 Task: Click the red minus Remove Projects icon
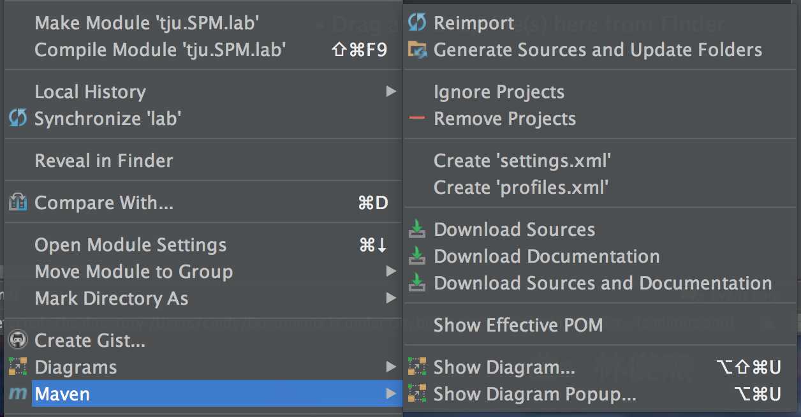point(417,119)
